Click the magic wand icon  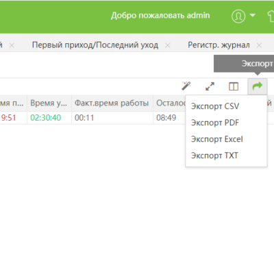pos(186,86)
